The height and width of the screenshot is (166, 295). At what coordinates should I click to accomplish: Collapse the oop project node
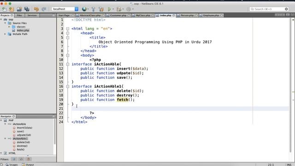click(1, 19)
